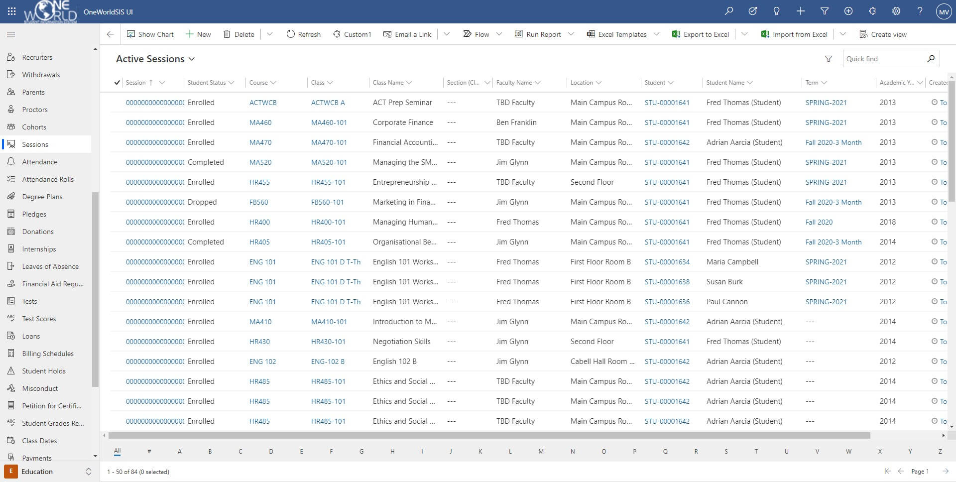956x482 pixels.
Task: Open Student Holds in the sidebar
Action: click(47, 371)
